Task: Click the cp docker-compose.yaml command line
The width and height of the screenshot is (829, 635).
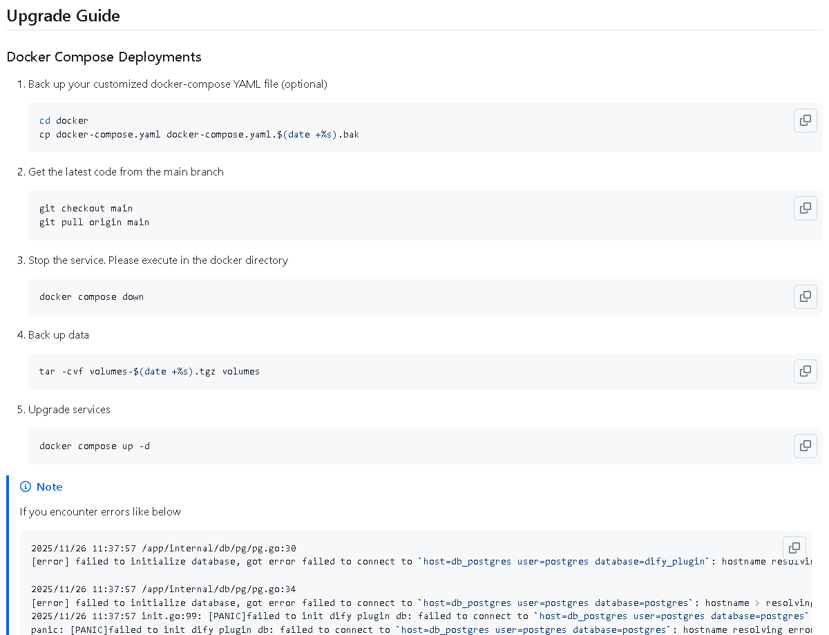Action: click(x=199, y=135)
